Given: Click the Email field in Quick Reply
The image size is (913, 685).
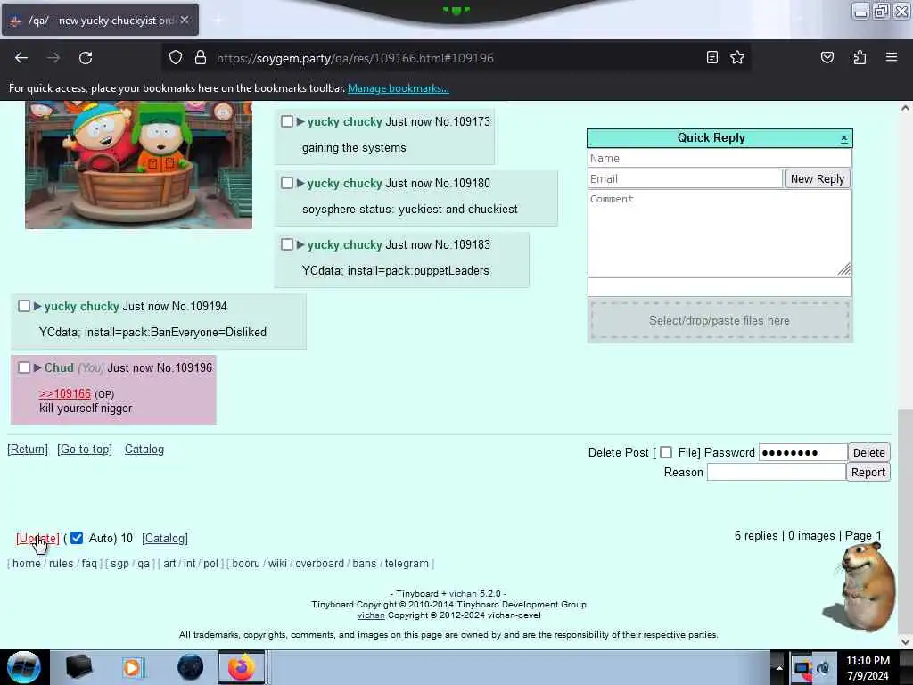Looking at the screenshot, I should [x=685, y=178].
